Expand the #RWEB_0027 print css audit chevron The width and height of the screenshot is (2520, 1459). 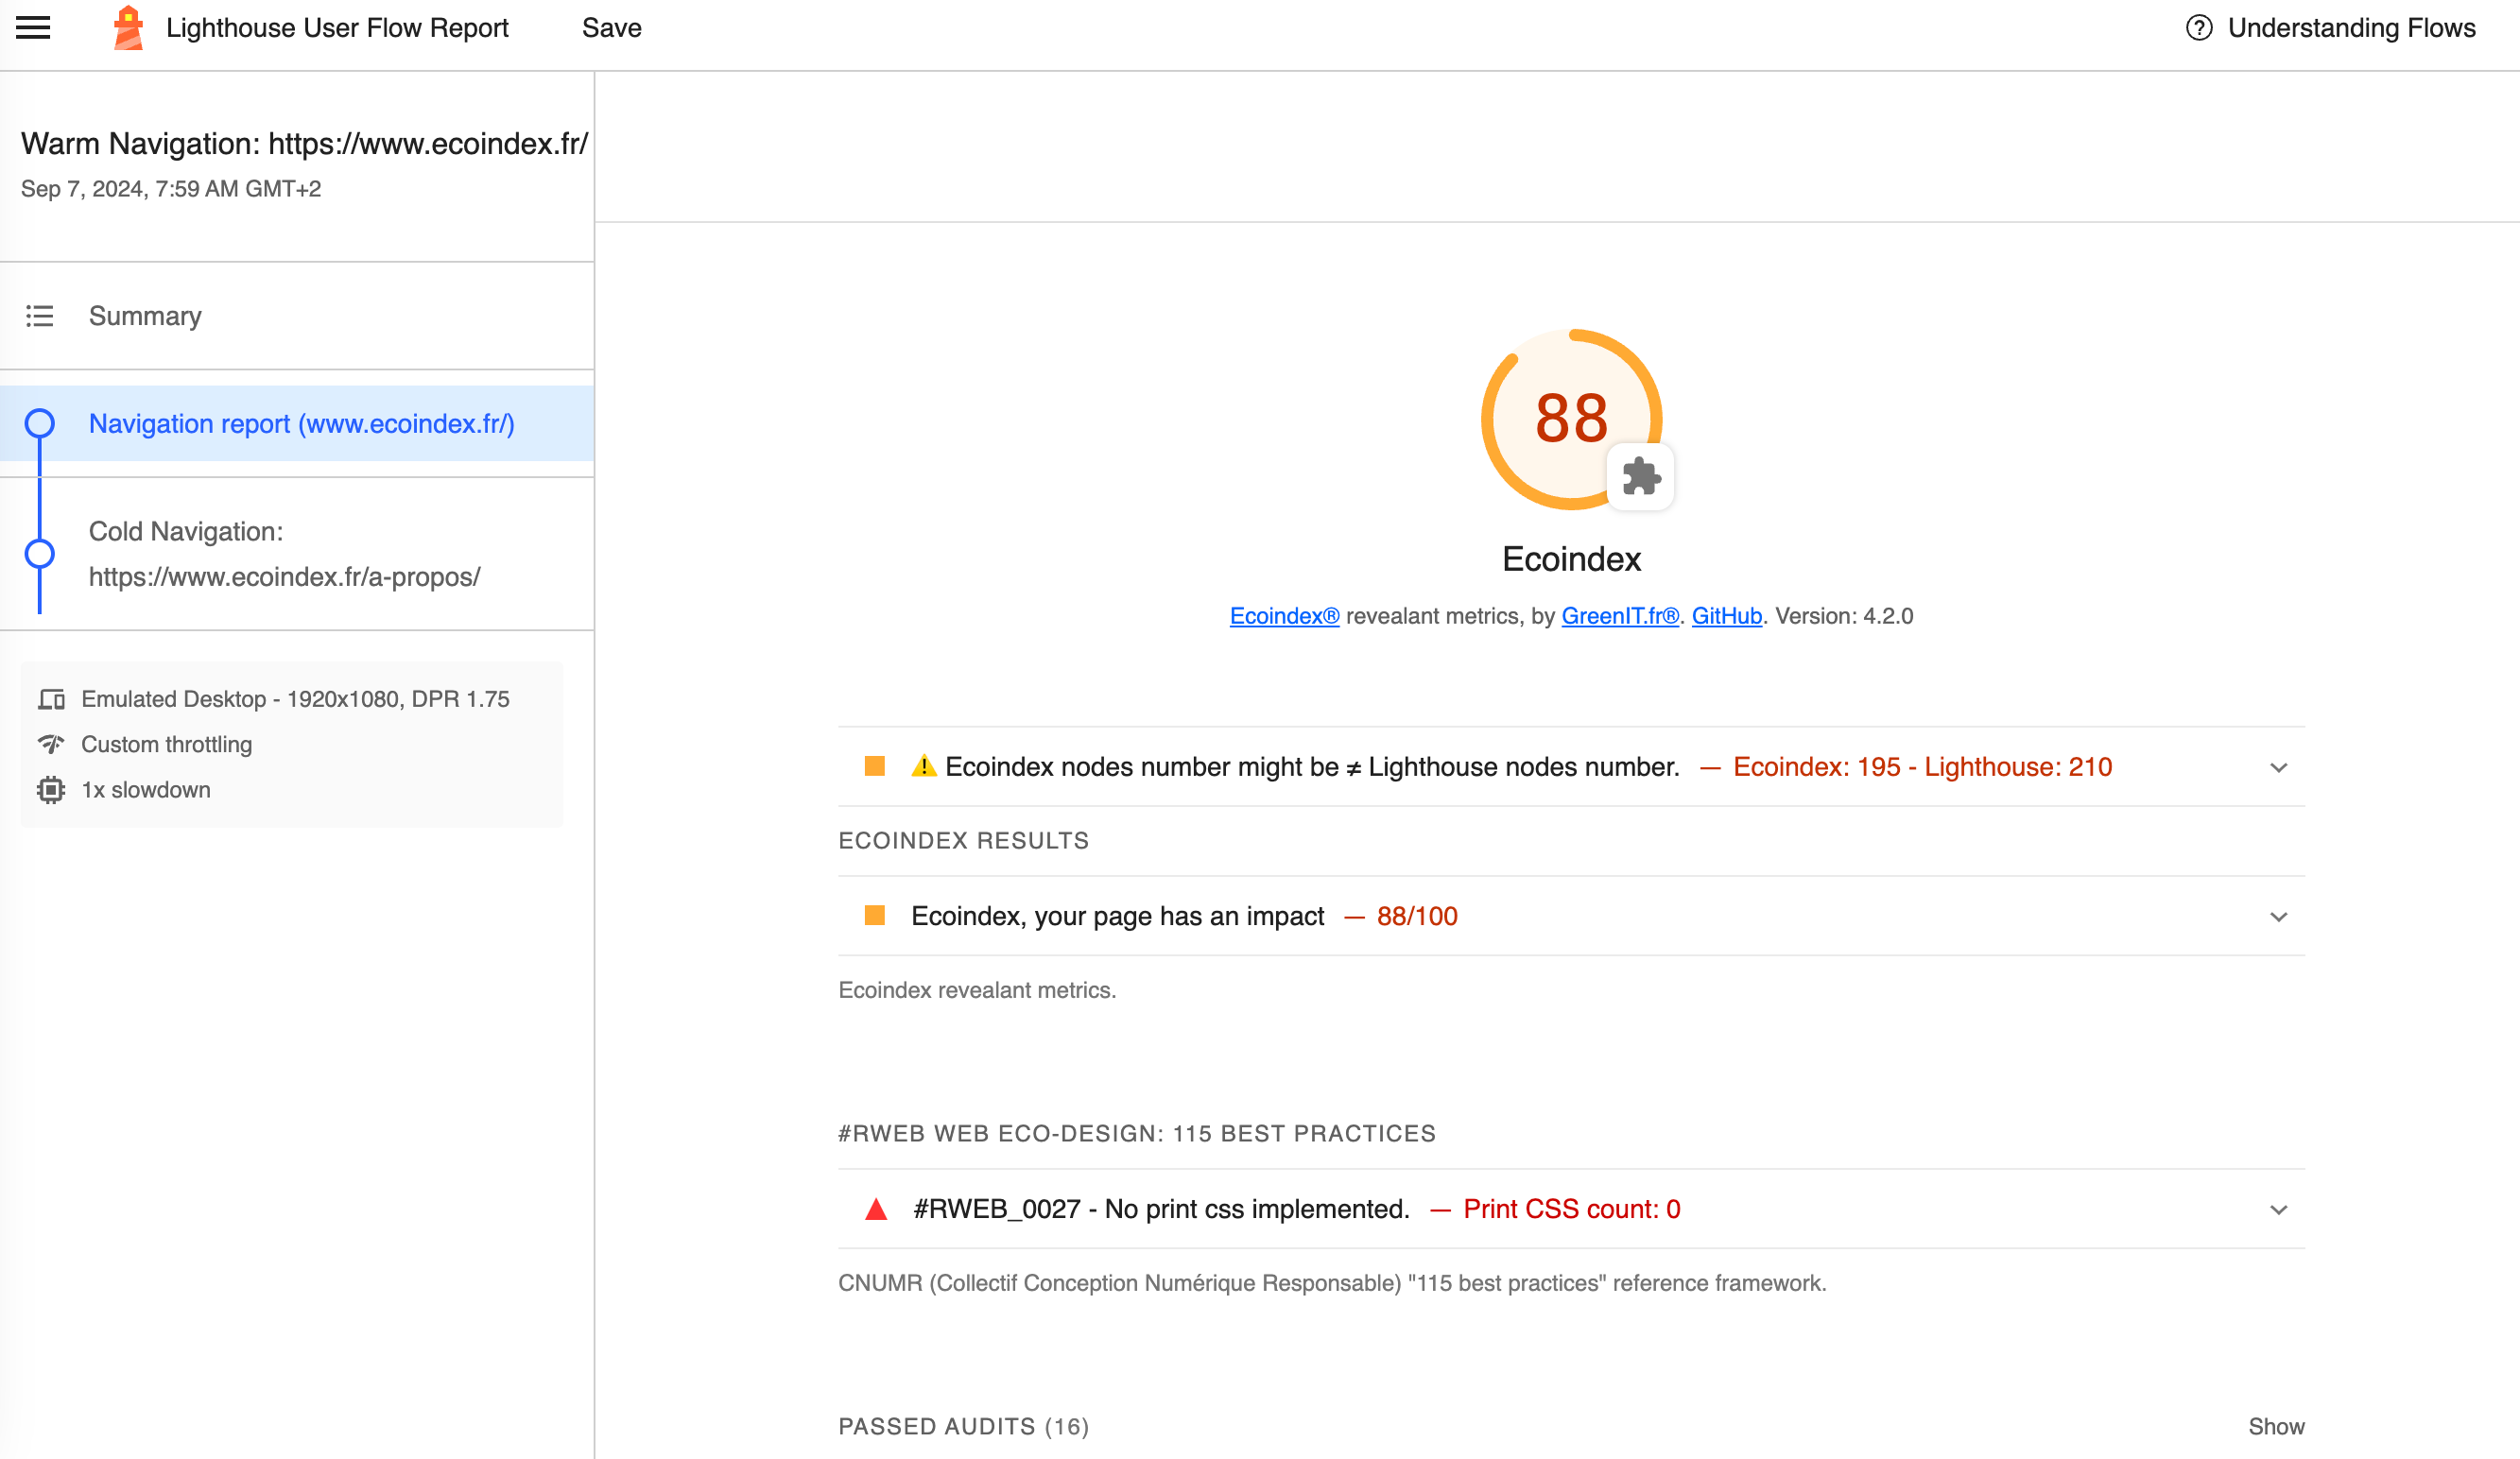2279,1210
